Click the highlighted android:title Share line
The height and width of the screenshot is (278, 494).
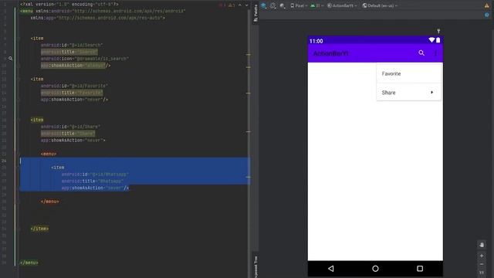[68, 134]
